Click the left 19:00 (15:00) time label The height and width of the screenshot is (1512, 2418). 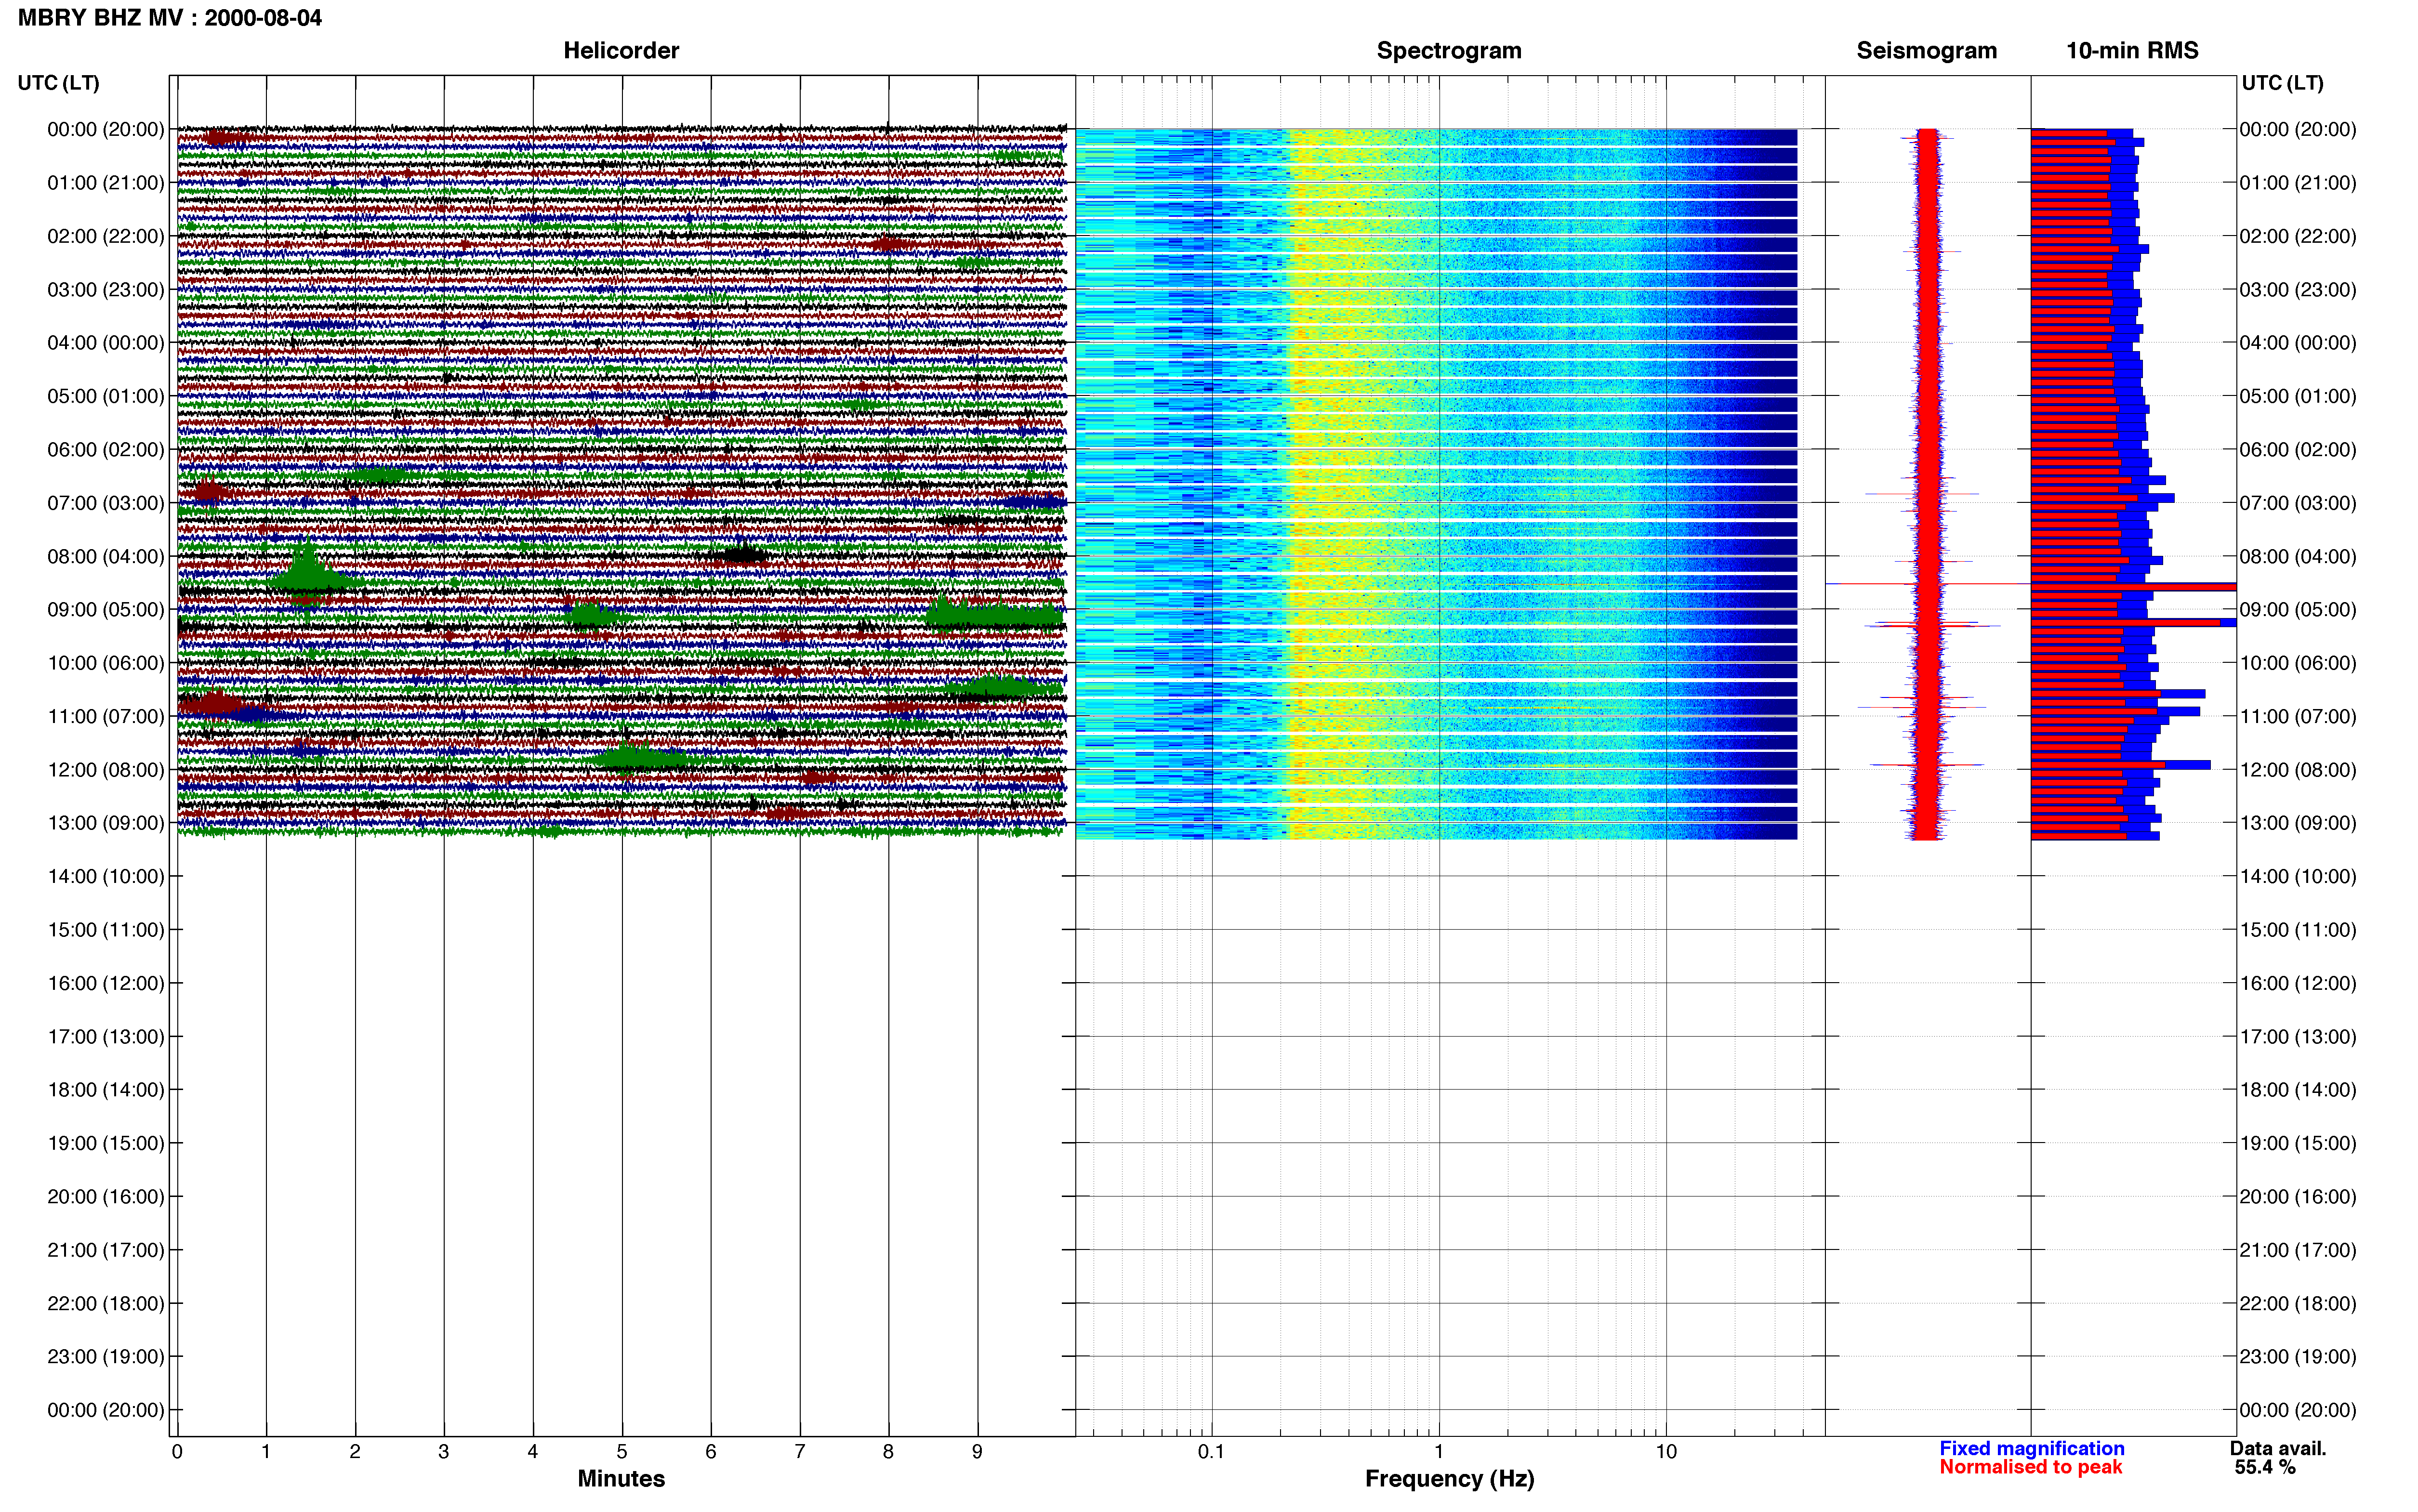point(106,1143)
